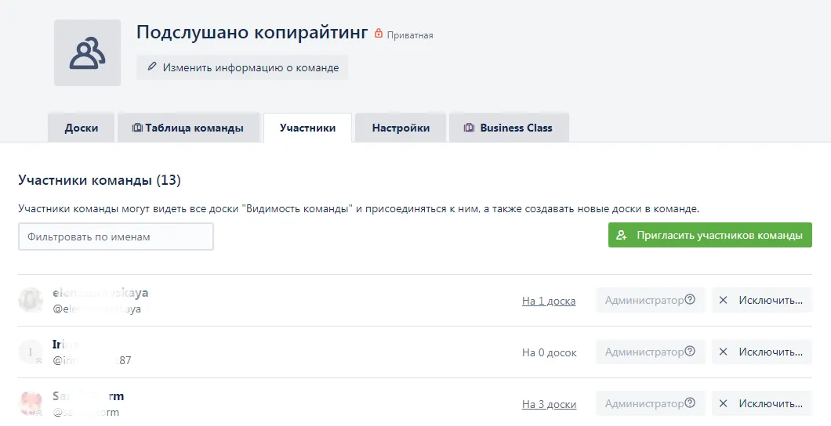
Task: Click the team avatar placeholder icon
Action: tap(87, 53)
